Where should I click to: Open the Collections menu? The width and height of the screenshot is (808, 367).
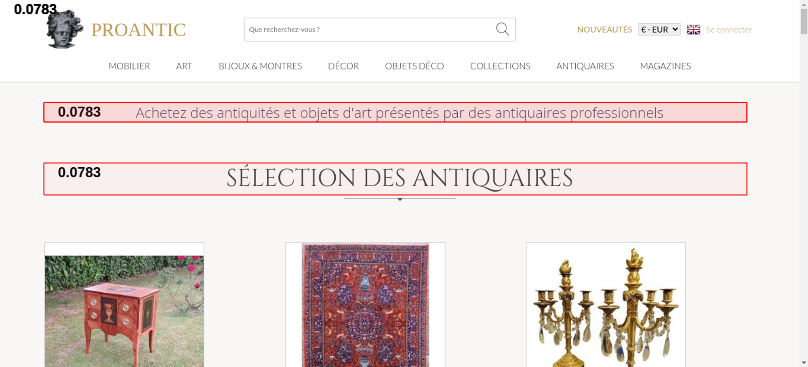(500, 66)
